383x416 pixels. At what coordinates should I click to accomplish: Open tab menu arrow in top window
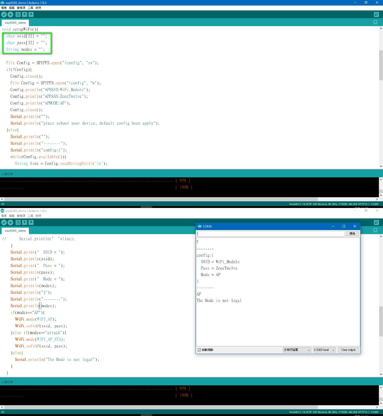point(375,22)
